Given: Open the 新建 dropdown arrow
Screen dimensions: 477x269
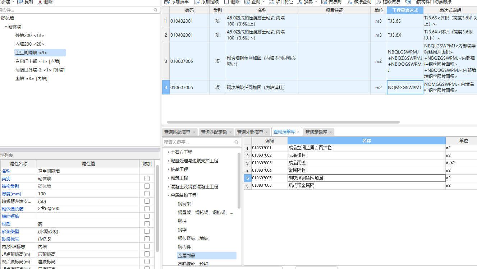Looking at the screenshot, I should (x=14, y=2).
